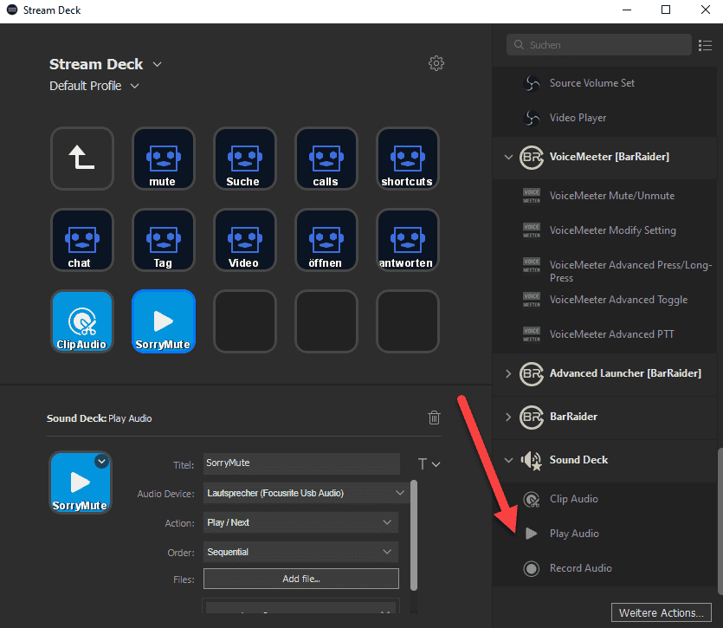This screenshot has height=628, width=723.
Task: Open the Order Sequential dropdown
Action: pos(300,552)
